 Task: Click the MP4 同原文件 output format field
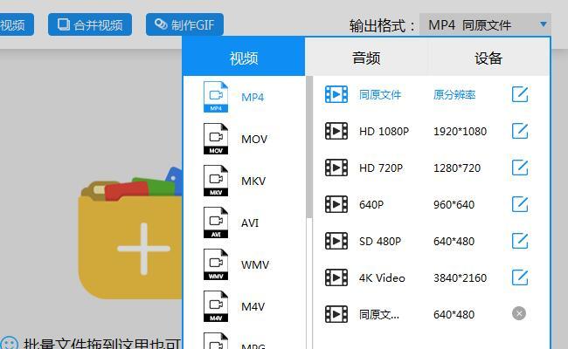pos(485,24)
